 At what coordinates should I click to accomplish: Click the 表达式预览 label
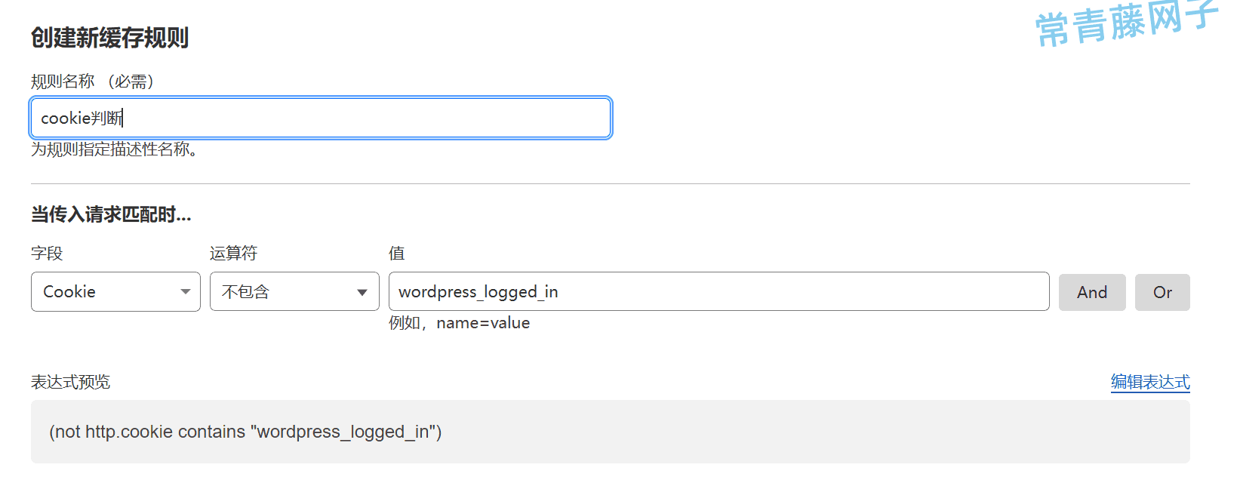click(x=70, y=382)
